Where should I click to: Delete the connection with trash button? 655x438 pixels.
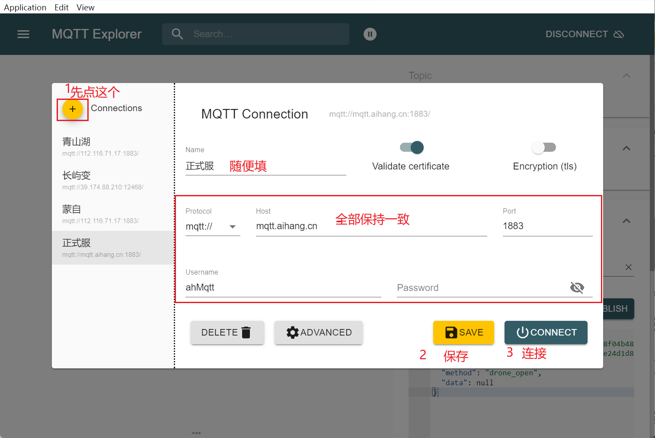227,332
